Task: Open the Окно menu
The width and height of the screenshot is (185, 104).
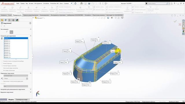Action: 61,3
